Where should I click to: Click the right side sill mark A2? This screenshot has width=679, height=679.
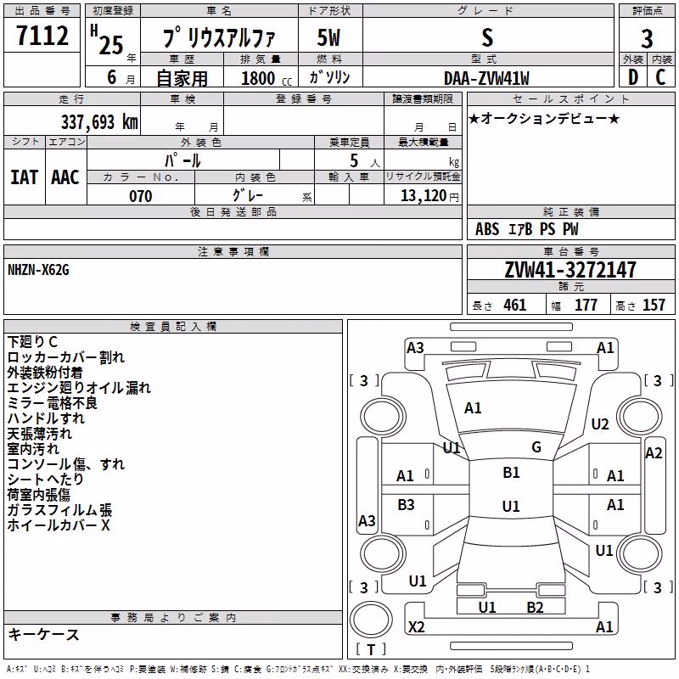point(654,453)
